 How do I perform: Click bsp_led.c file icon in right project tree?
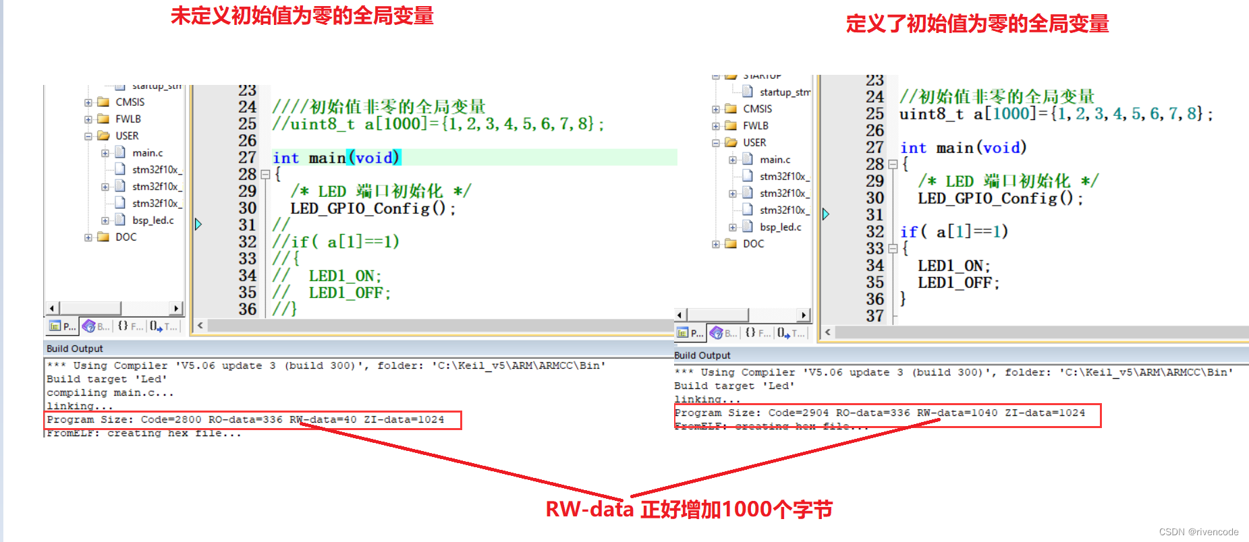(x=748, y=227)
